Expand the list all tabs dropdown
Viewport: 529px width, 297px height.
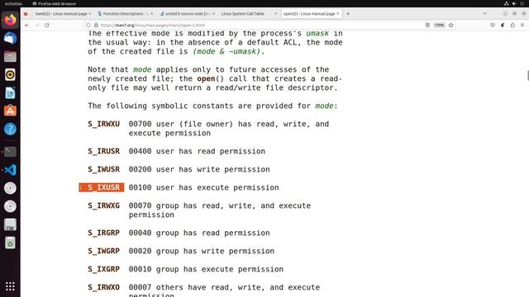coord(485,14)
